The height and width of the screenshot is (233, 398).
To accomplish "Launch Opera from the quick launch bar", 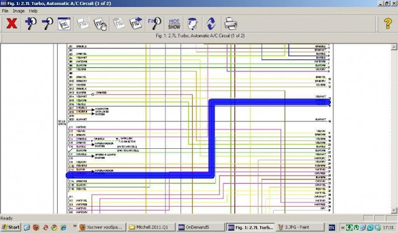I will [x=45, y=227].
